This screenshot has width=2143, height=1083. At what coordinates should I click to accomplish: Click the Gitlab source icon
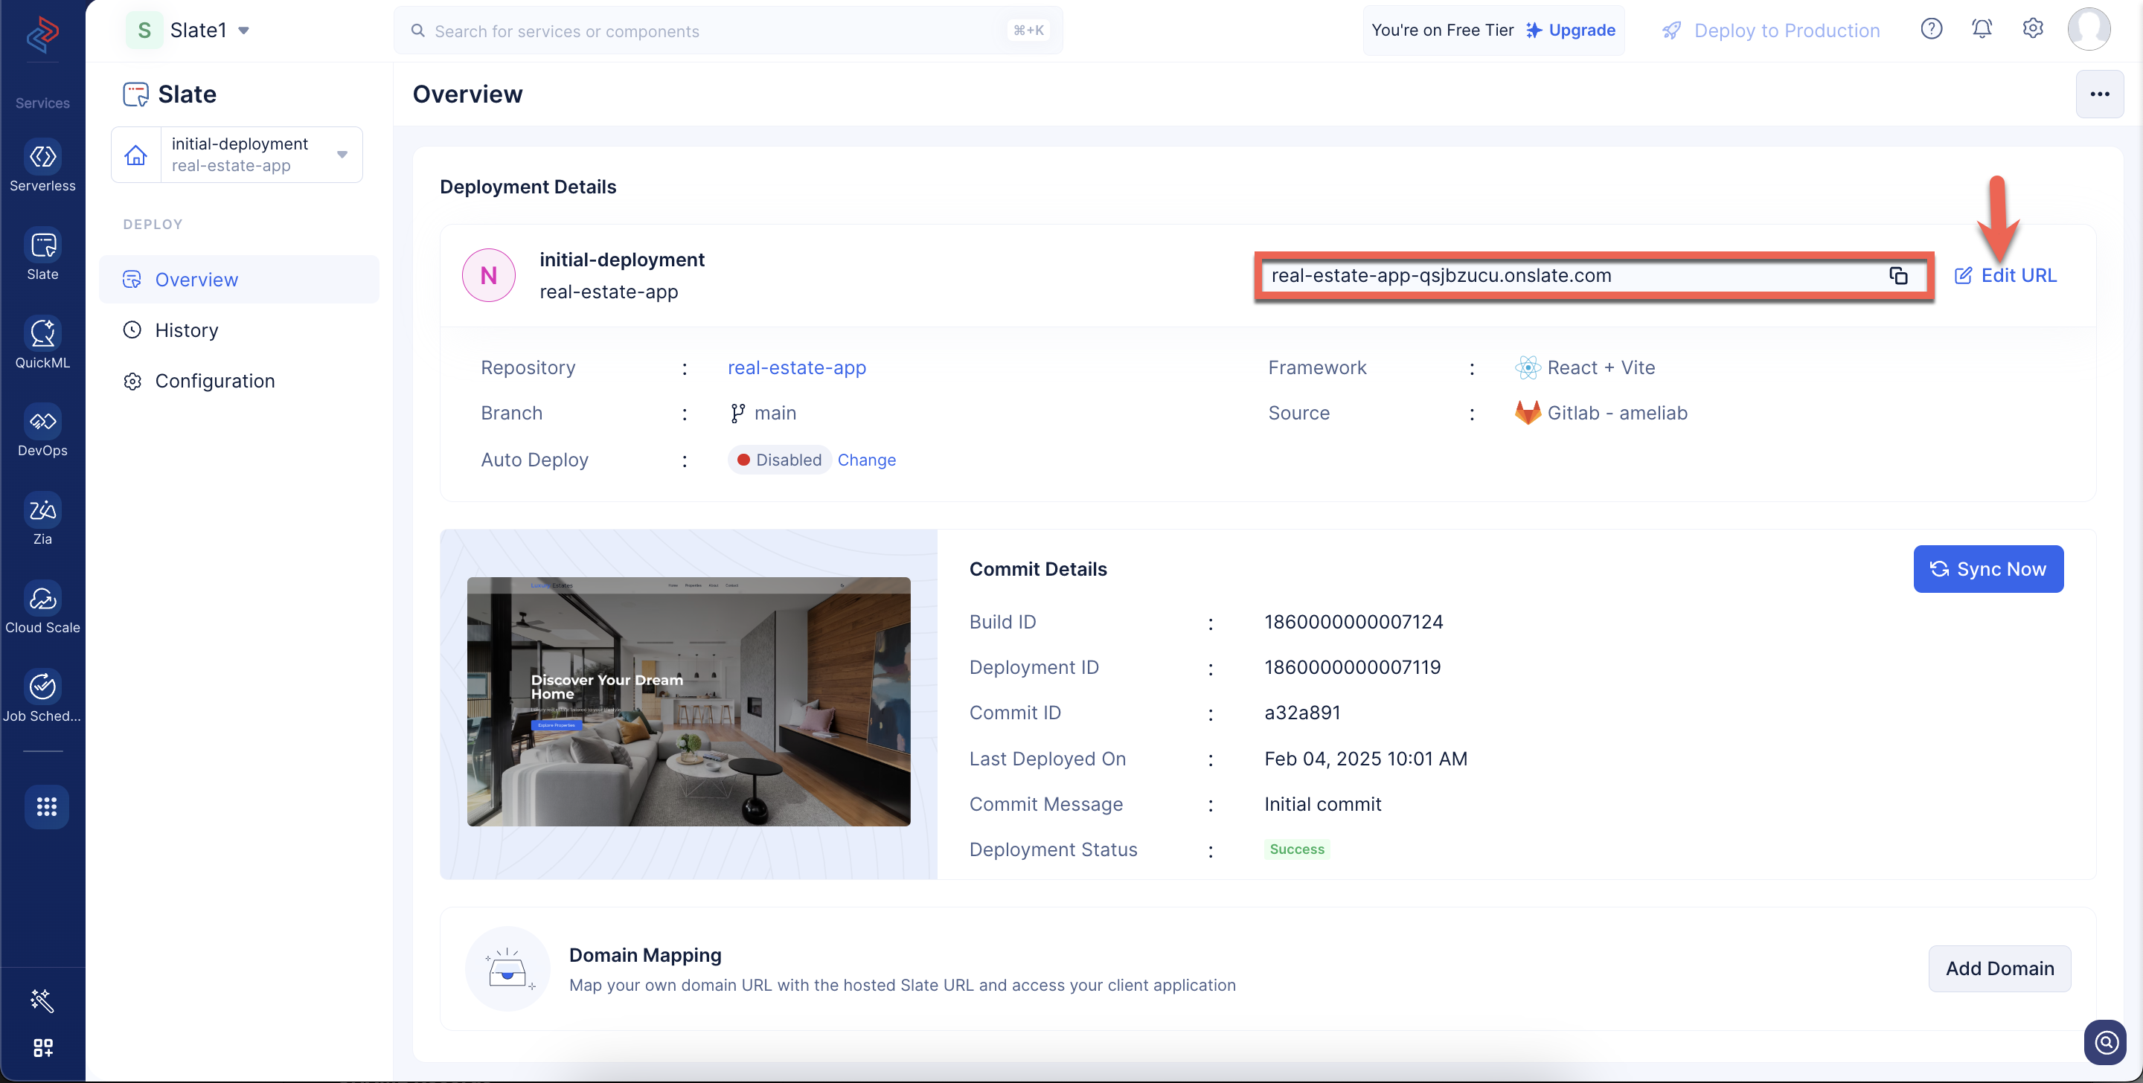coord(1528,414)
